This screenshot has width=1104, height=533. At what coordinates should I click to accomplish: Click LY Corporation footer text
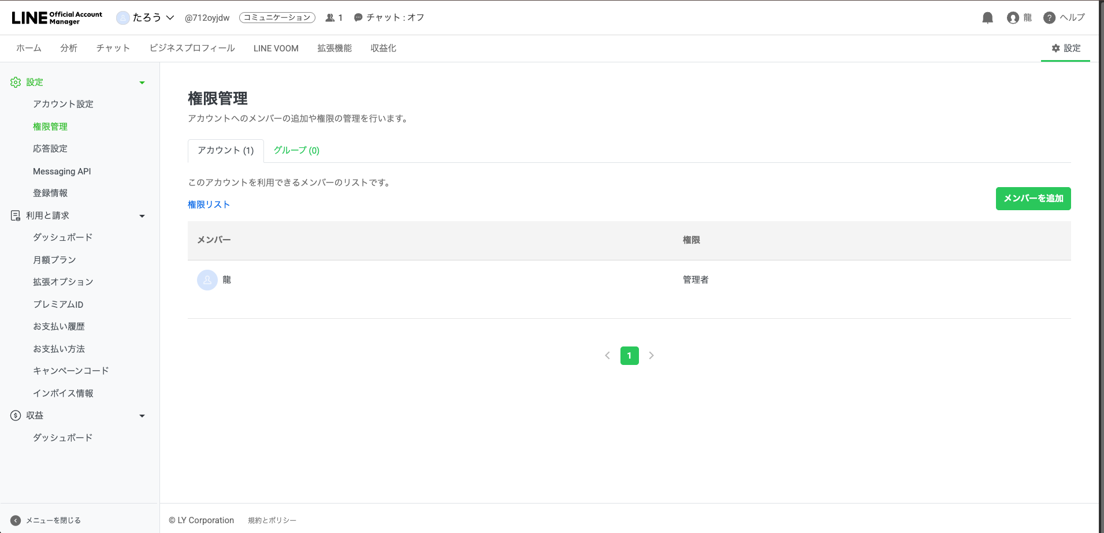pyautogui.click(x=201, y=520)
